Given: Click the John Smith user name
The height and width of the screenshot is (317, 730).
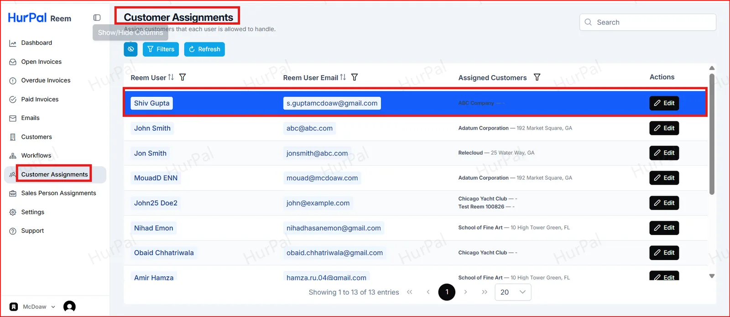Looking at the screenshot, I should tap(152, 128).
